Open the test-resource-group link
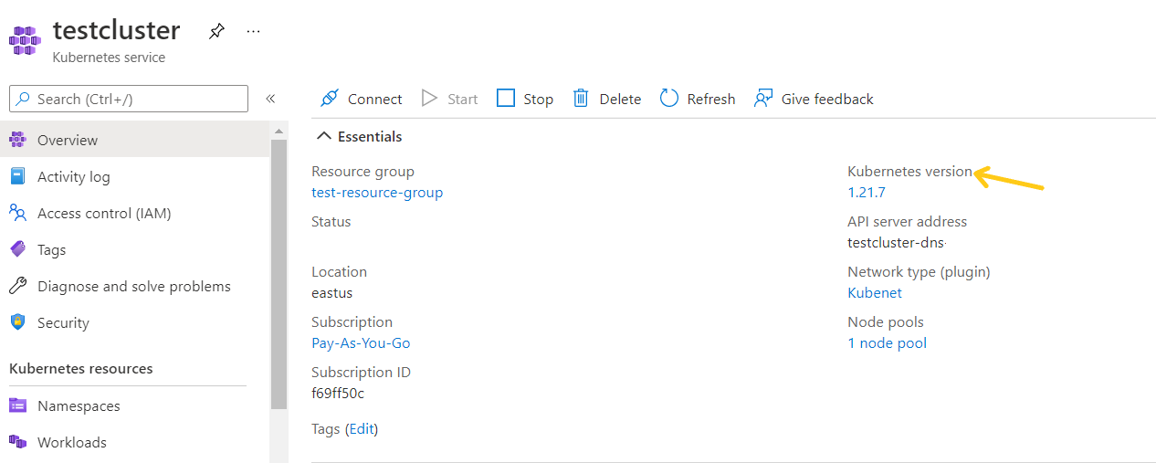Viewport: 1156px width, 463px height. click(x=377, y=192)
